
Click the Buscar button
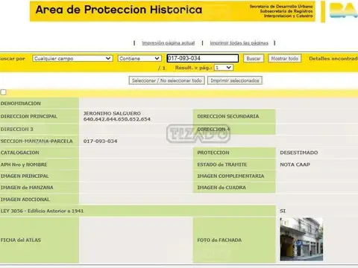coord(254,59)
